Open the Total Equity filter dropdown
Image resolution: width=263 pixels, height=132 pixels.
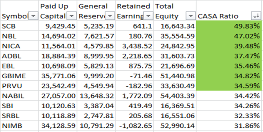191,16
